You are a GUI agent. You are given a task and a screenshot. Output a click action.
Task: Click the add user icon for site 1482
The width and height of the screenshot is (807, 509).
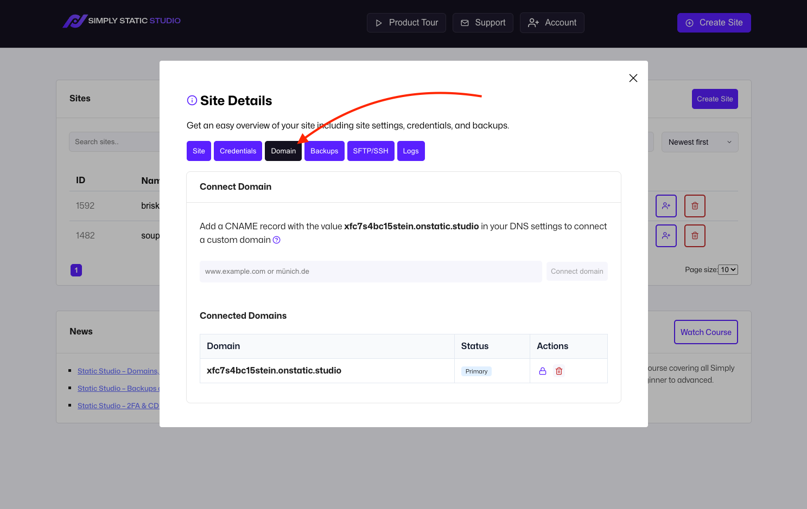coord(666,236)
